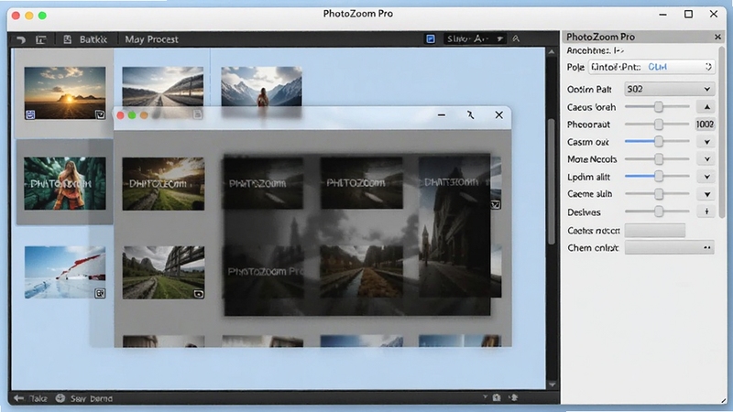Click the red dot on the inner window
This screenshot has height=412, width=733.
pyautogui.click(x=120, y=115)
